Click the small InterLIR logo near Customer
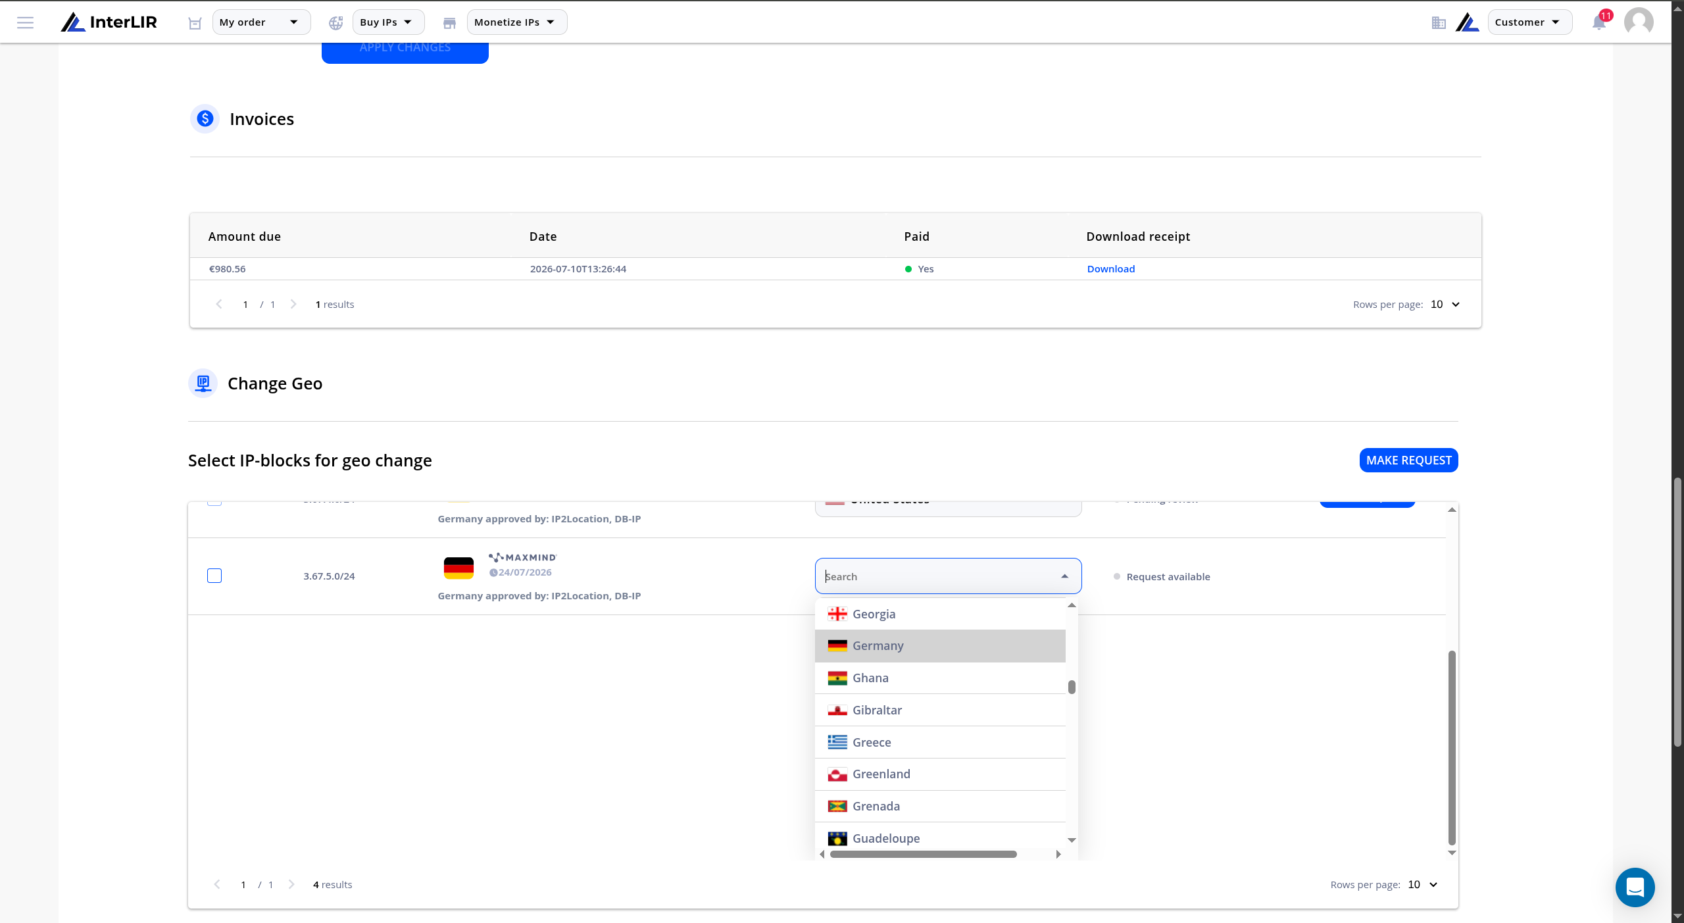The height and width of the screenshot is (923, 1684). 1468,23
